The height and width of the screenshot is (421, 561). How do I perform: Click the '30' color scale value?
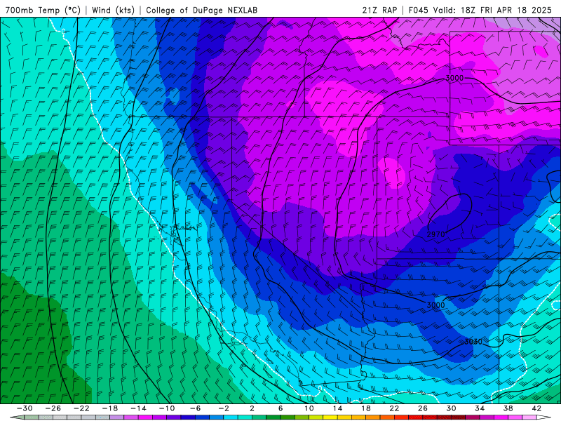click(451, 408)
